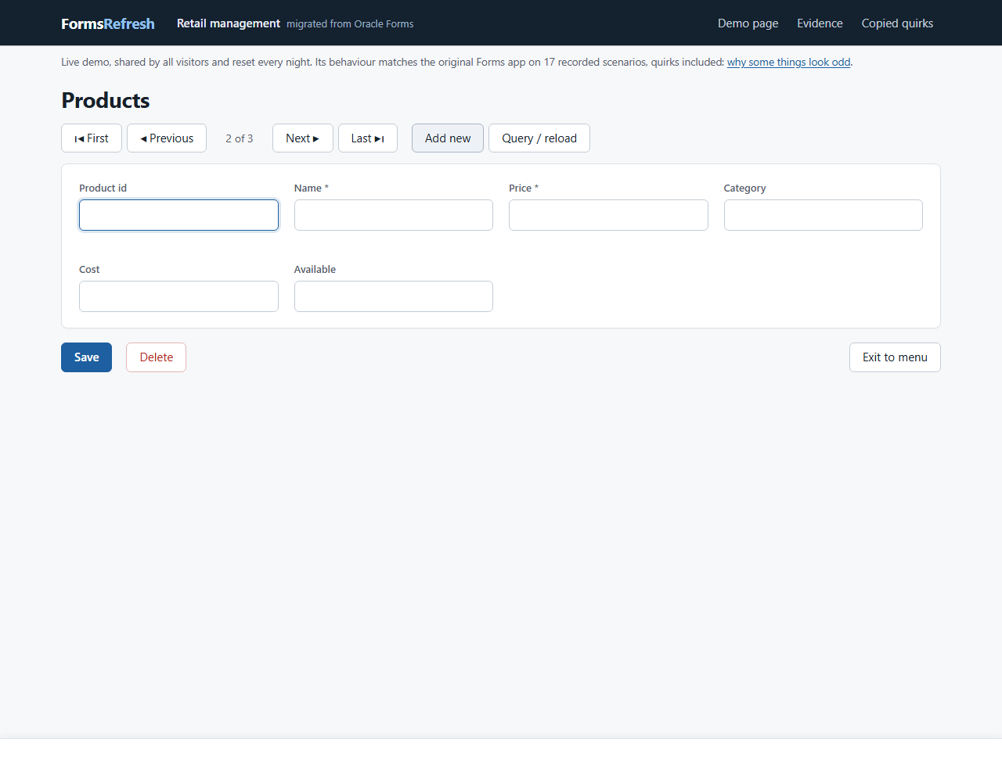Focus the Product id field
The height and width of the screenshot is (782, 1002).
point(178,215)
